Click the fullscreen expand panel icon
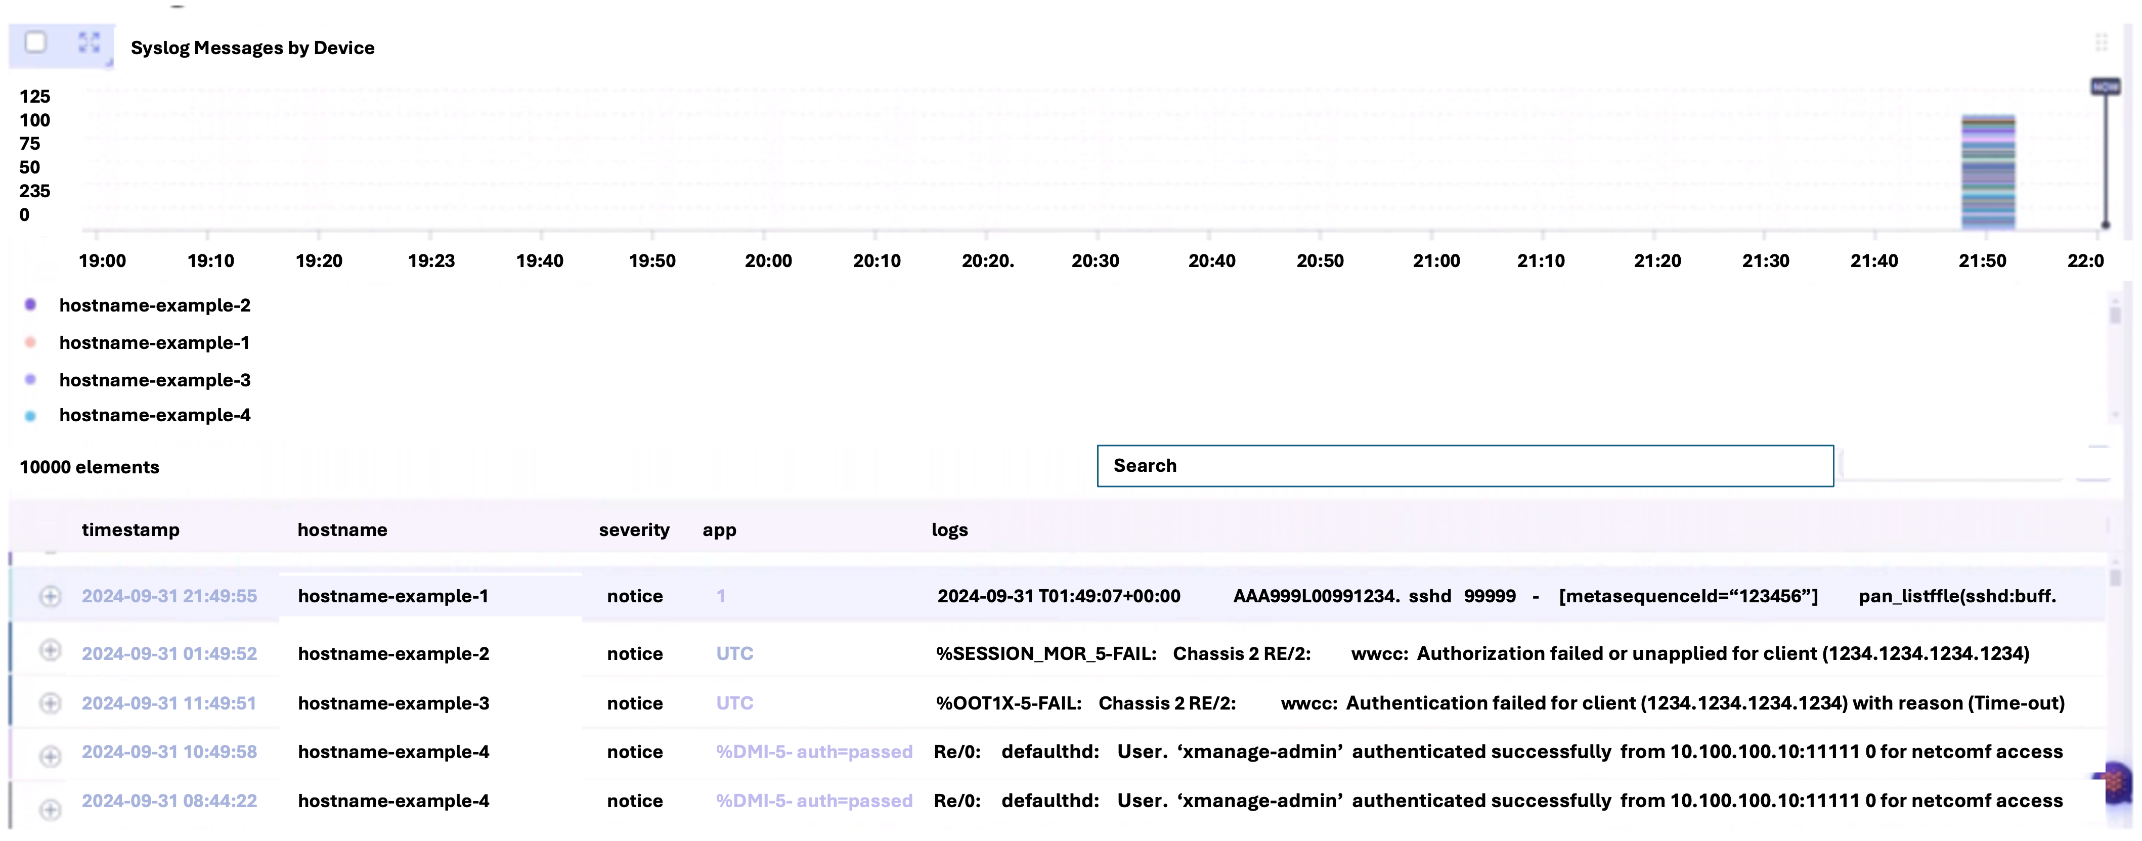Screen dimensions: 2142x841 [89, 42]
